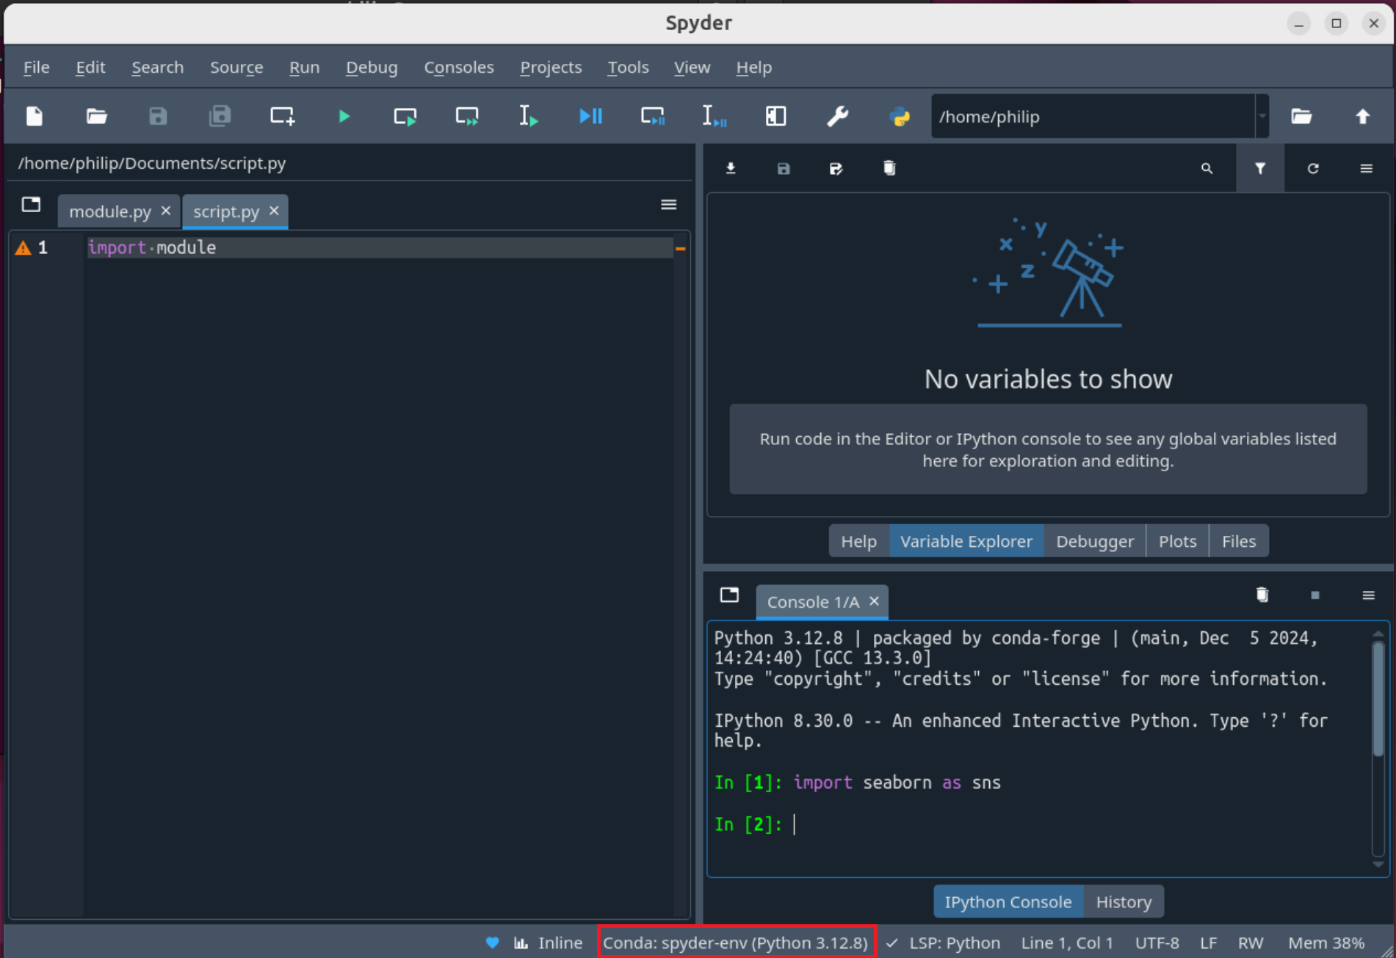
Task: Open Variable Explorer options hamburger menu
Action: point(1367,168)
